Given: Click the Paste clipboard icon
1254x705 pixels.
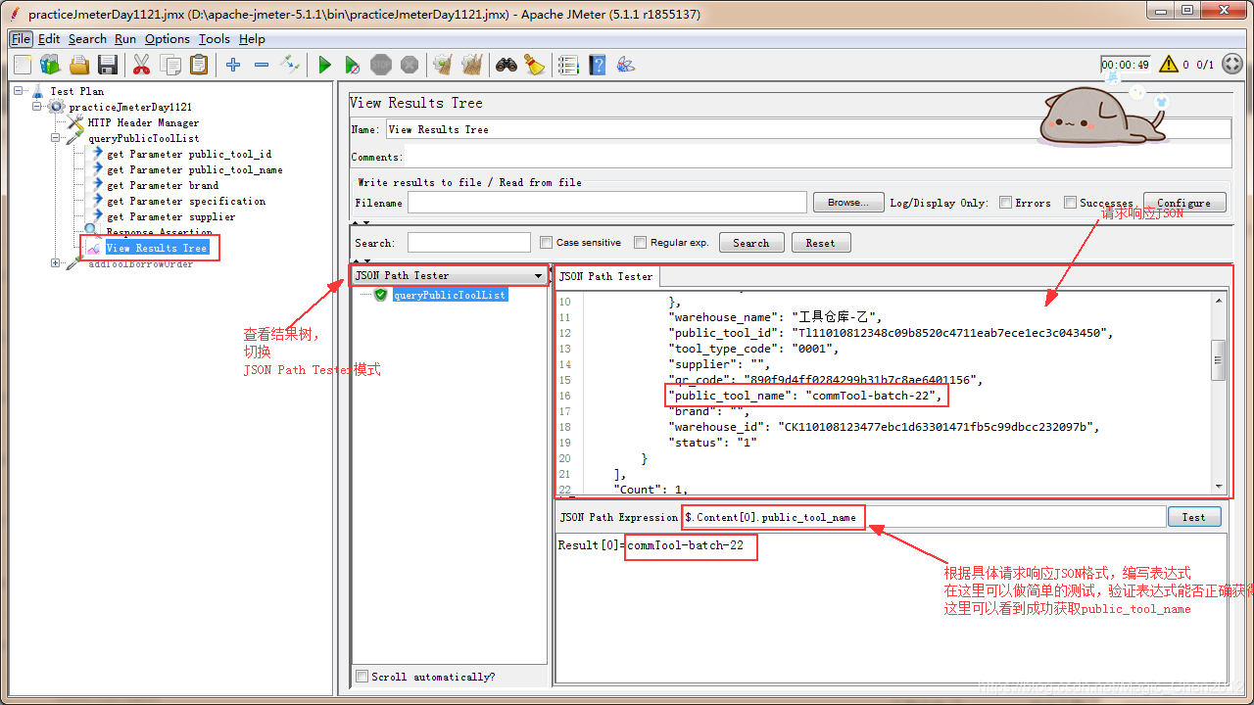Looking at the screenshot, I should click(199, 65).
